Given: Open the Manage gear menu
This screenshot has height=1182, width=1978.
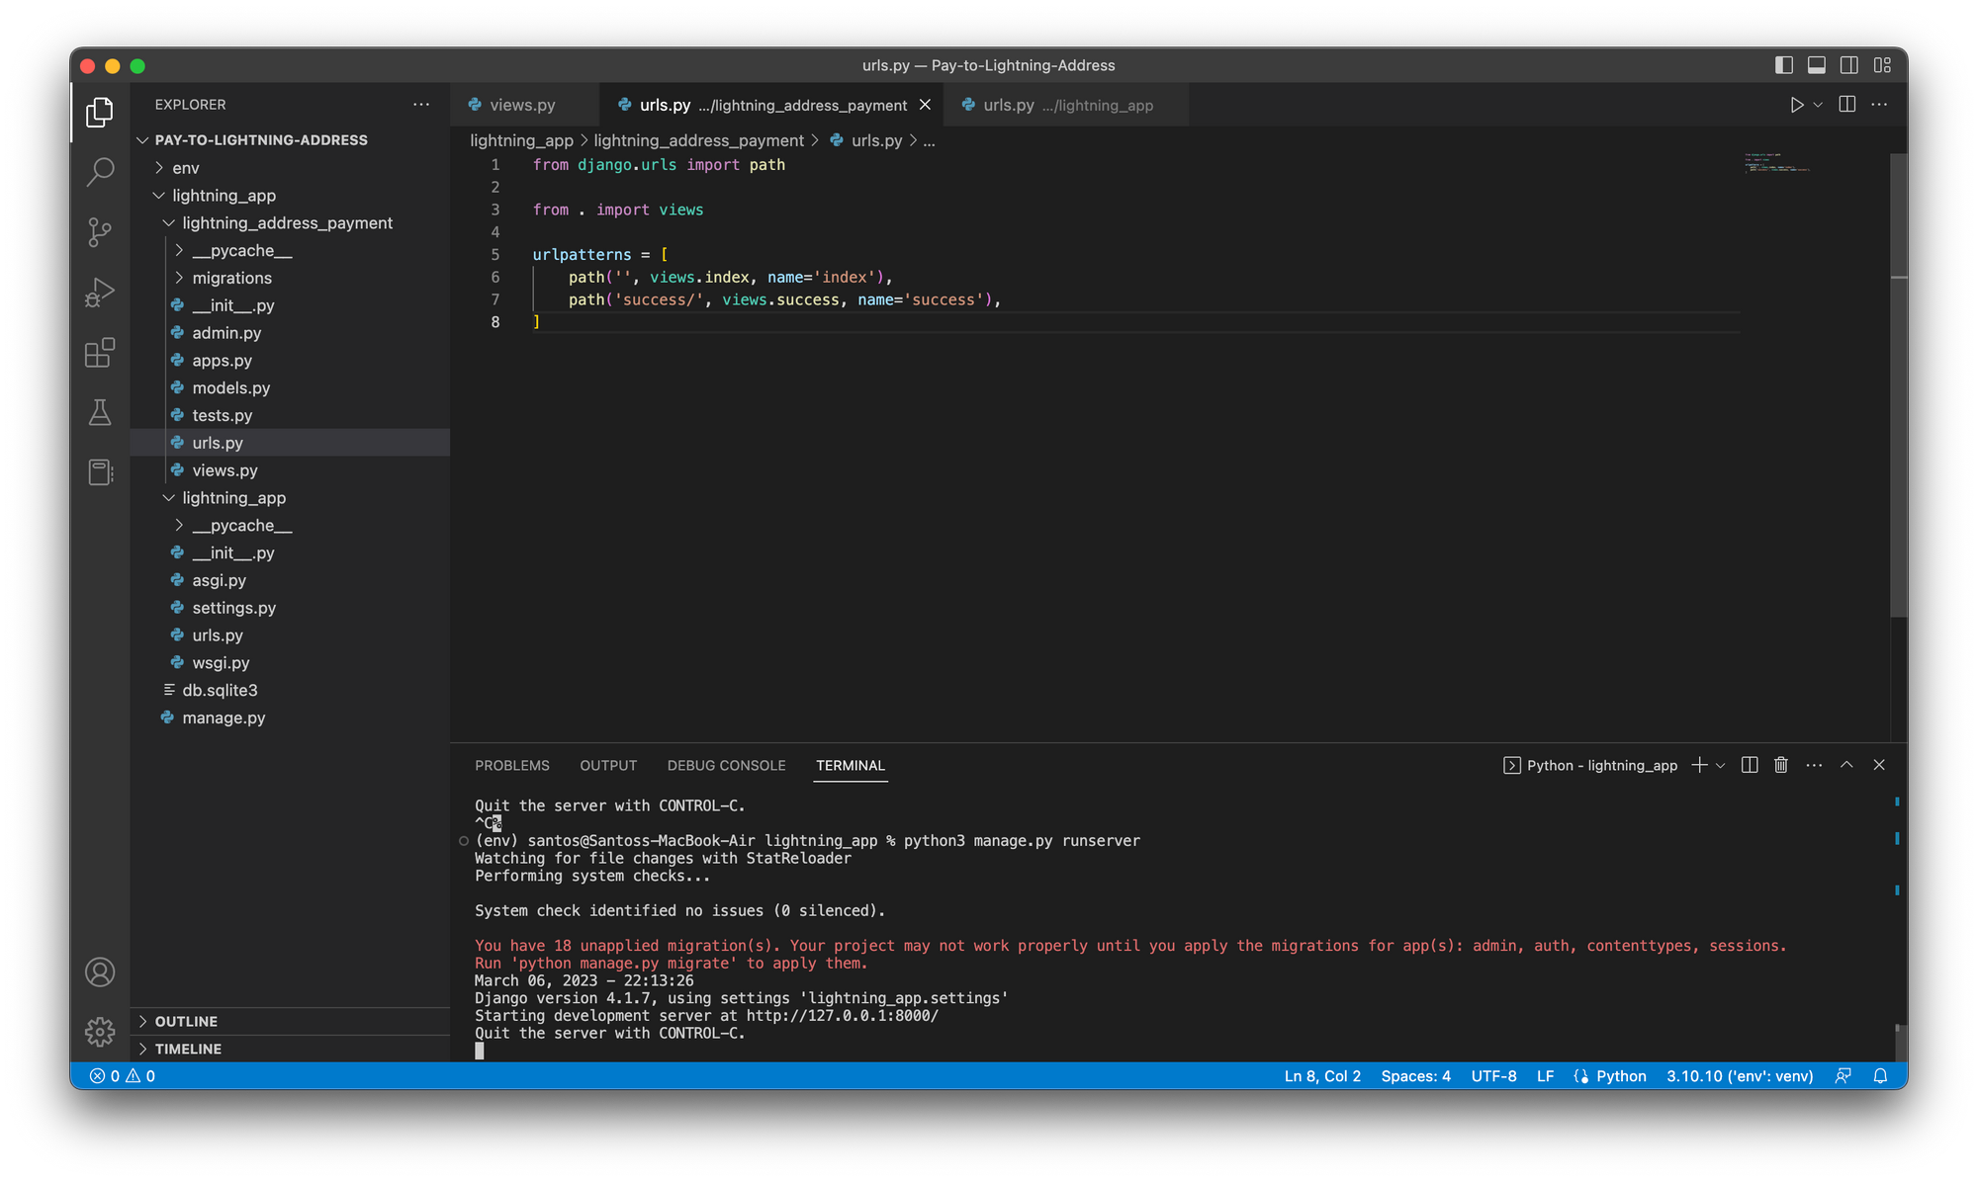Looking at the screenshot, I should (x=100, y=1032).
